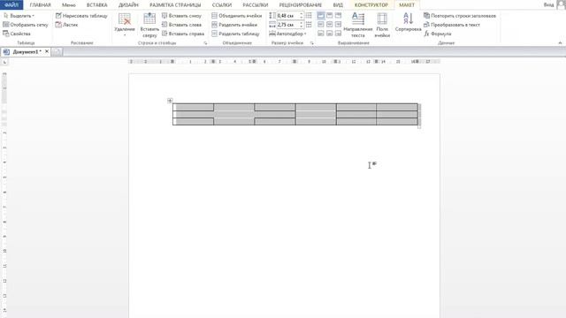566x318 pixels.
Task: Open Rows & Columns dialog launcher
Action: click(206, 43)
